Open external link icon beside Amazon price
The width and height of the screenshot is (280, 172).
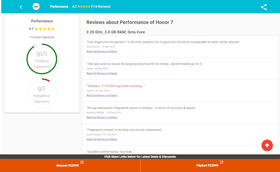click(82, 162)
